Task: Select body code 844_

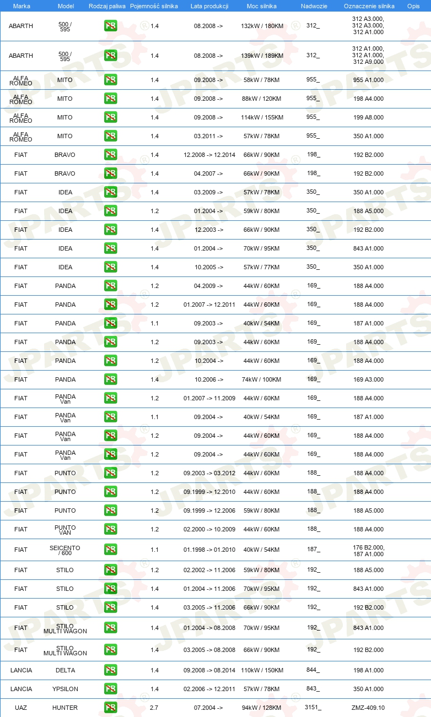Action: 313,670
